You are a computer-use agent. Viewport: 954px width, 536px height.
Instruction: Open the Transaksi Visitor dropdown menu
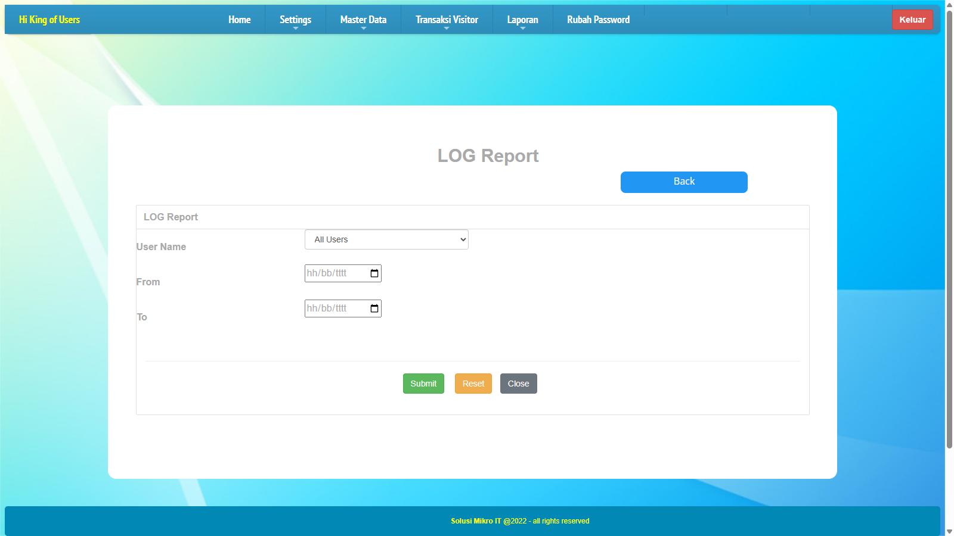point(447,20)
